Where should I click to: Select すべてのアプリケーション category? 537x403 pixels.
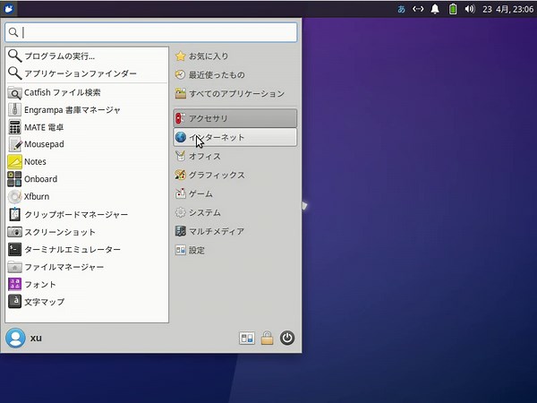click(234, 93)
